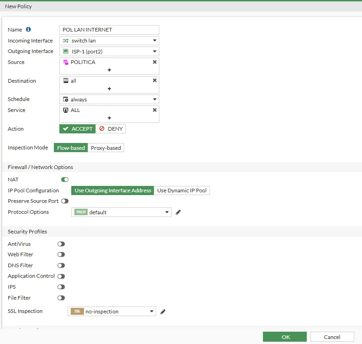
Task: Enable Application Control profile
Action: [61, 276]
